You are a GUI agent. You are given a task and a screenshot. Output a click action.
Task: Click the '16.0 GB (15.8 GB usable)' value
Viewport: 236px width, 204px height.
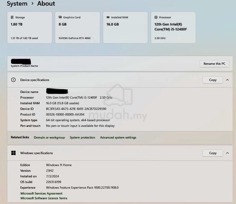click(63, 103)
